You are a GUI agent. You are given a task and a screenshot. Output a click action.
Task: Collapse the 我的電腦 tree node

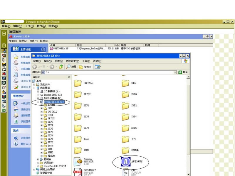tap(34, 88)
